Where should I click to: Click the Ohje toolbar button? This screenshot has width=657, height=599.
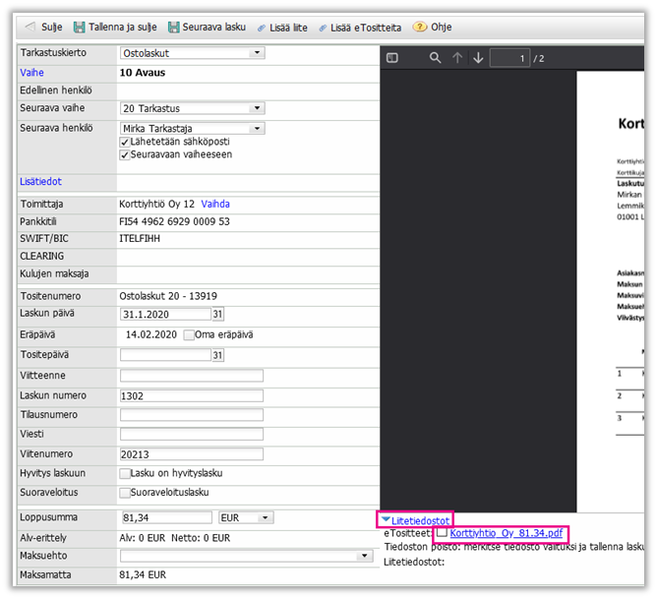pyautogui.click(x=433, y=27)
